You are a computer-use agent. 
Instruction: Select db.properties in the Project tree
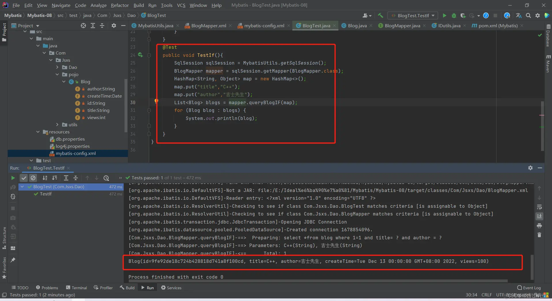pyautogui.click(x=70, y=139)
